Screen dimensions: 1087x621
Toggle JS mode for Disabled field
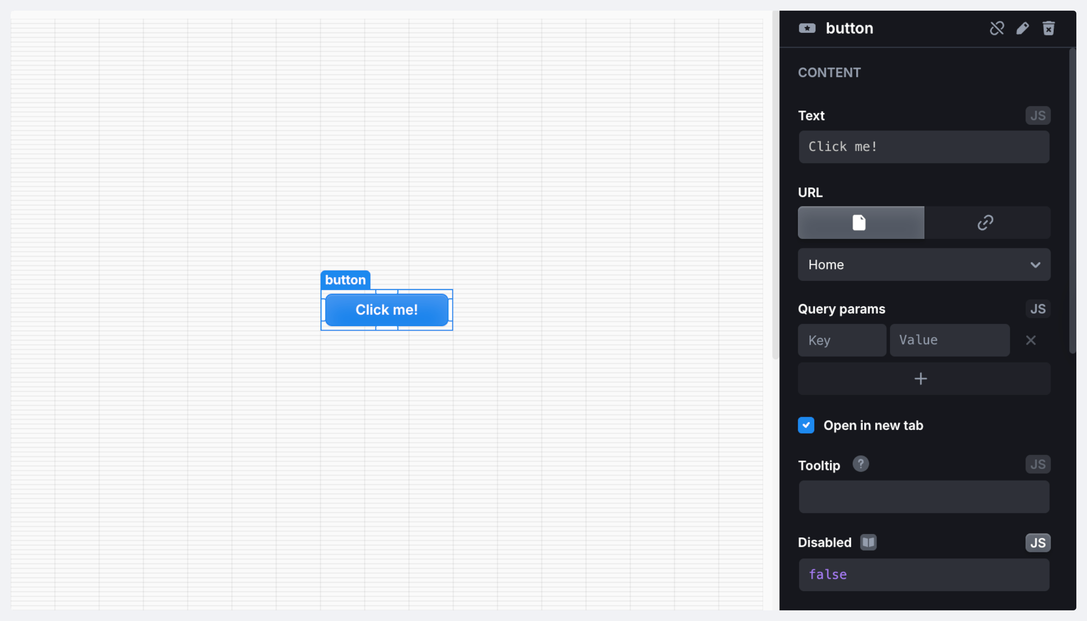pos(1037,543)
